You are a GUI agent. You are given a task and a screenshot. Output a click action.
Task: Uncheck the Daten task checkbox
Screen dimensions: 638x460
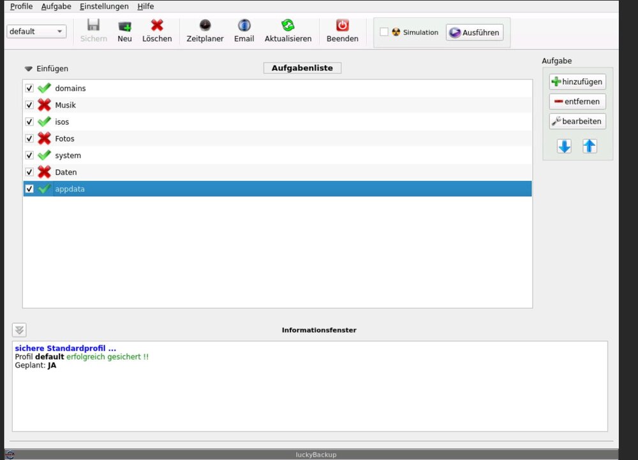29,172
